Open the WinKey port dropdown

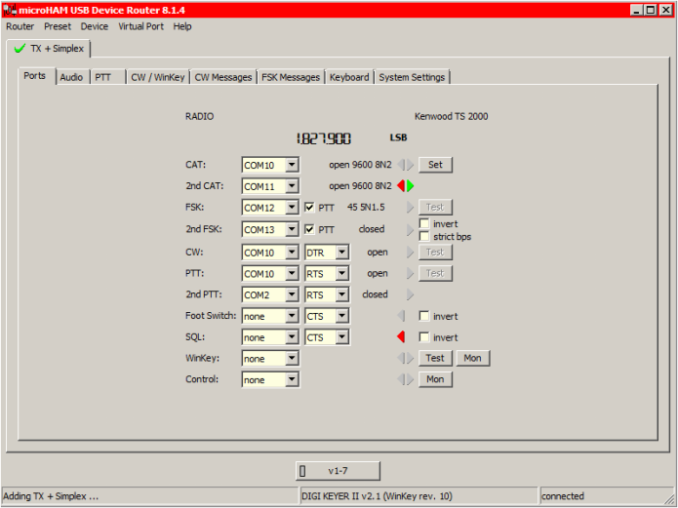pos(292,359)
